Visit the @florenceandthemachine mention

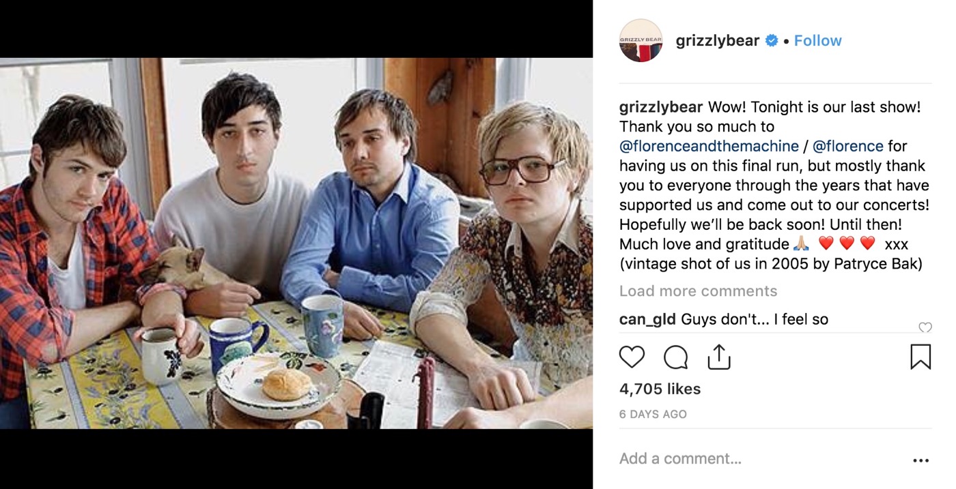709,146
